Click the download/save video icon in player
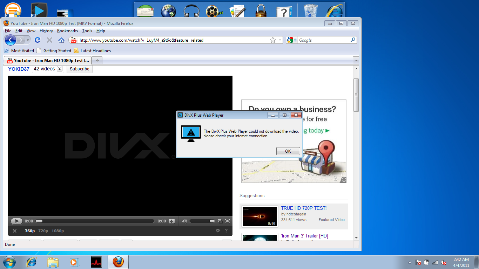The height and width of the screenshot is (269, 479). point(171,221)
